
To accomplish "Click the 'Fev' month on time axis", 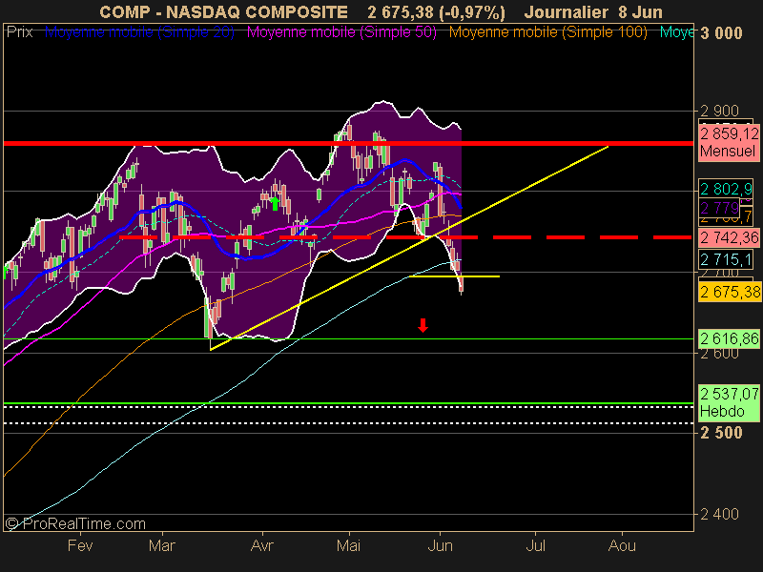I will coord(80,545).
